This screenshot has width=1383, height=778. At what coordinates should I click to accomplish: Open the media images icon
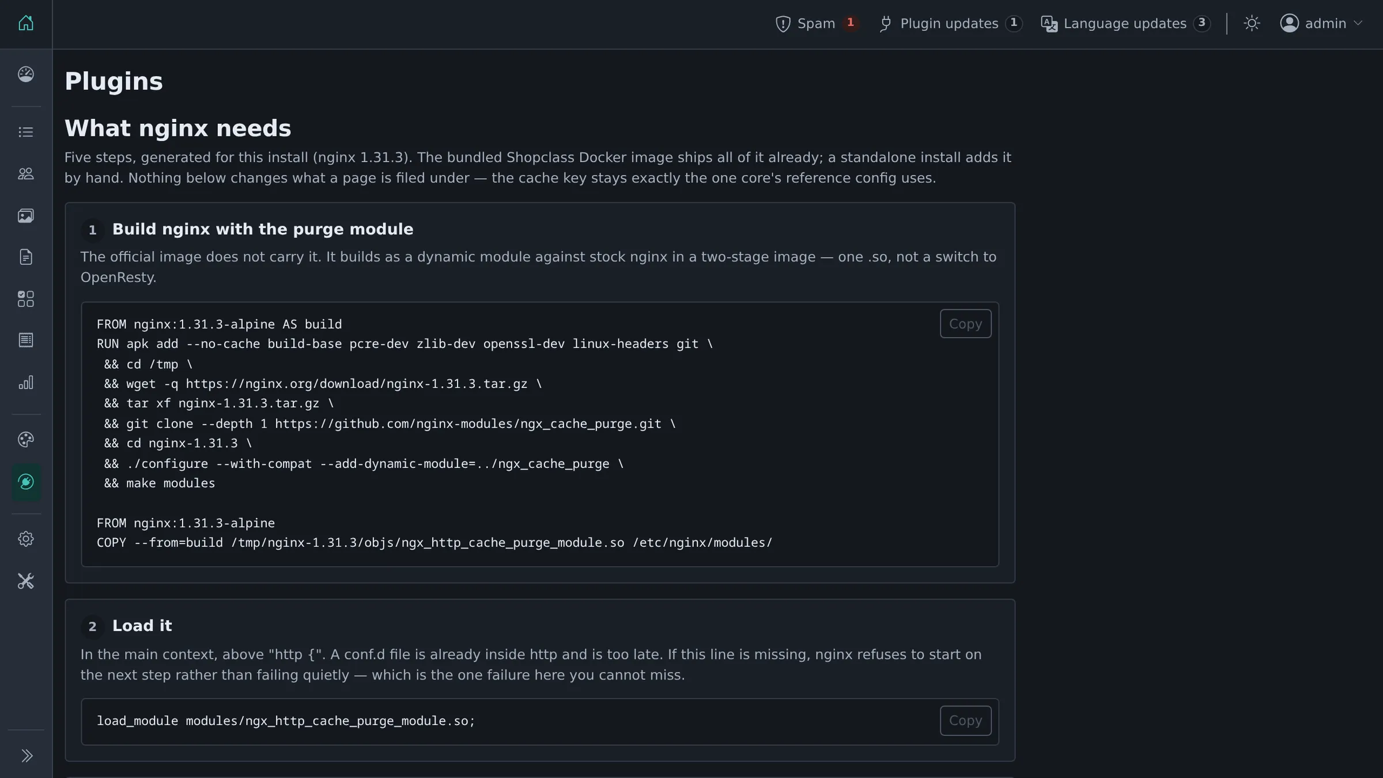(x=26, y=216)
